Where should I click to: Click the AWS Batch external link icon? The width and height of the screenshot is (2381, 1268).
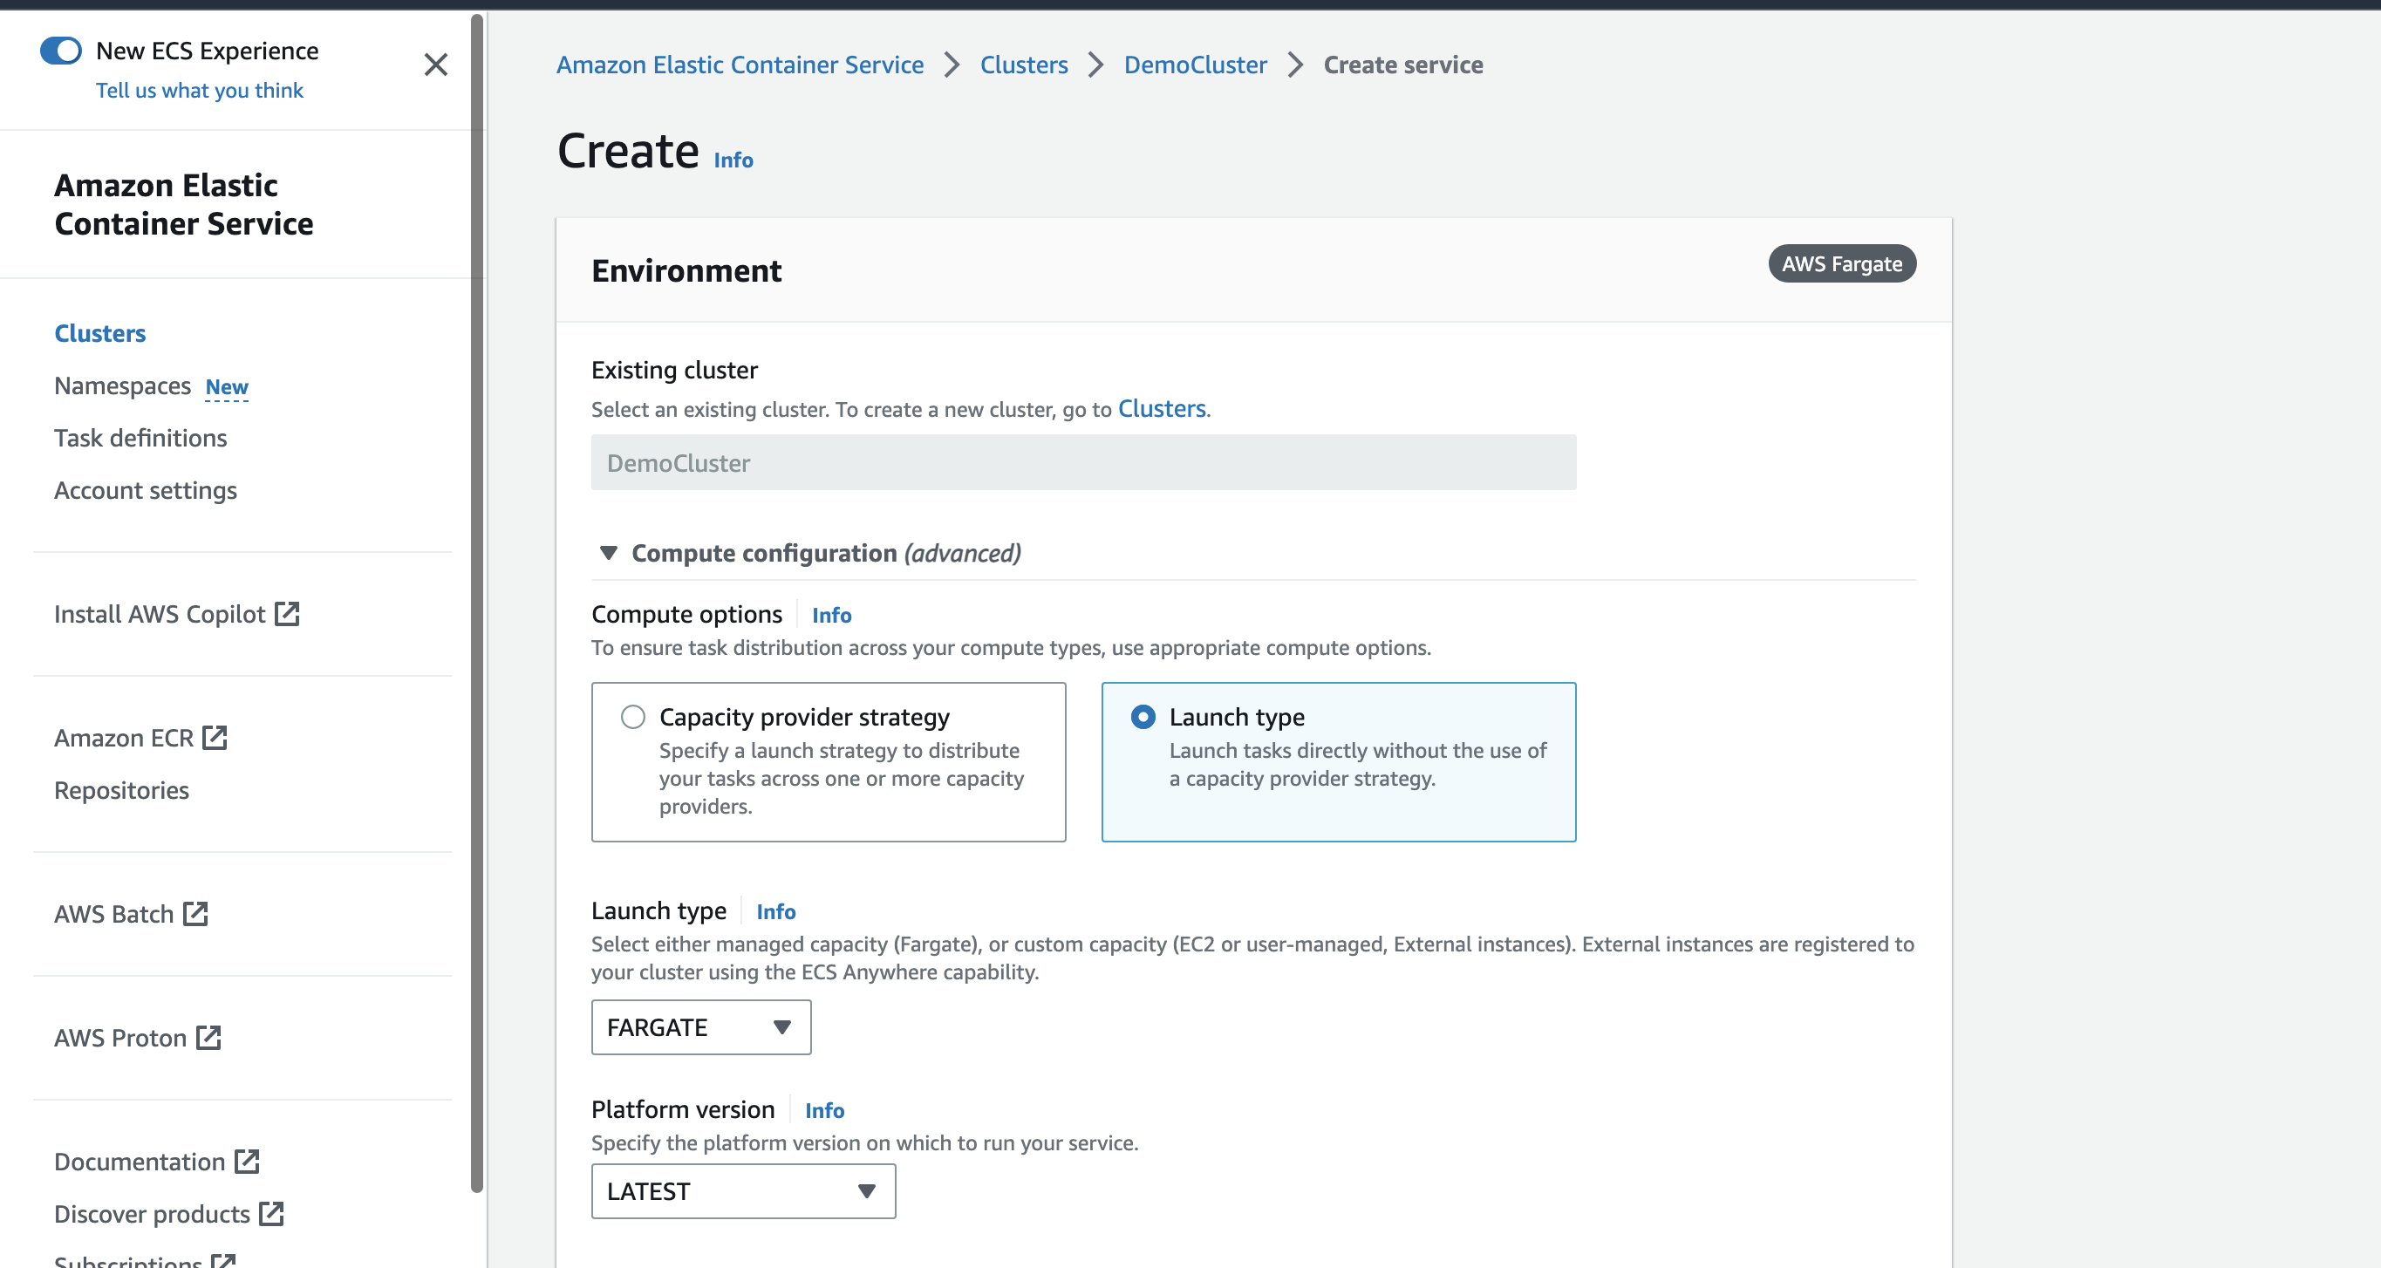pyautogui.click(x=195, y=913)
